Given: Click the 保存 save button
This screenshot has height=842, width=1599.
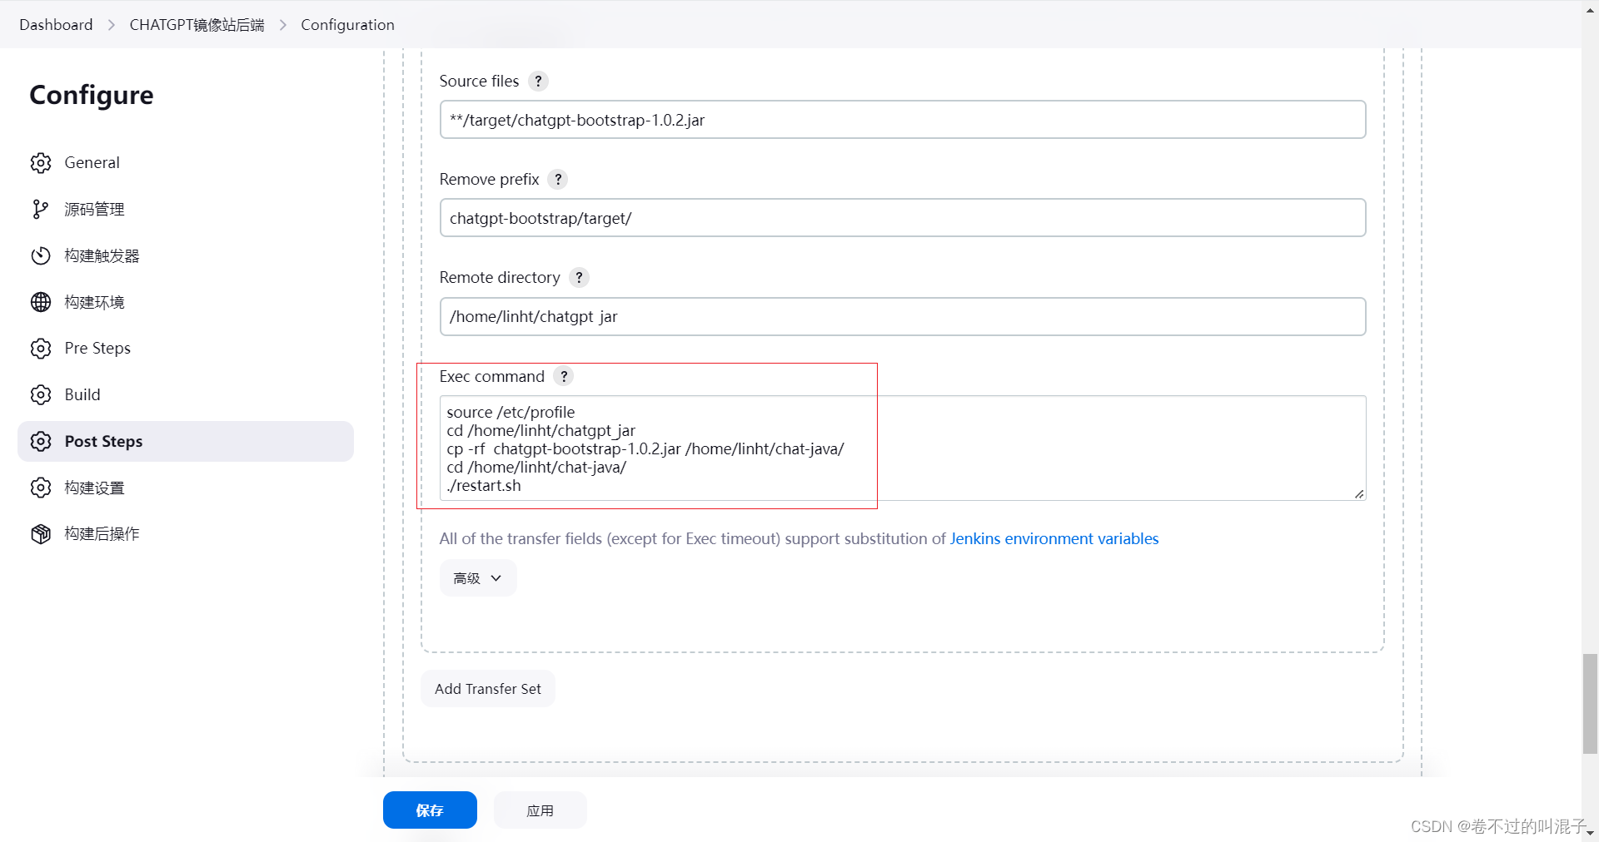Looking at the screenshot, I should point(430,810).
